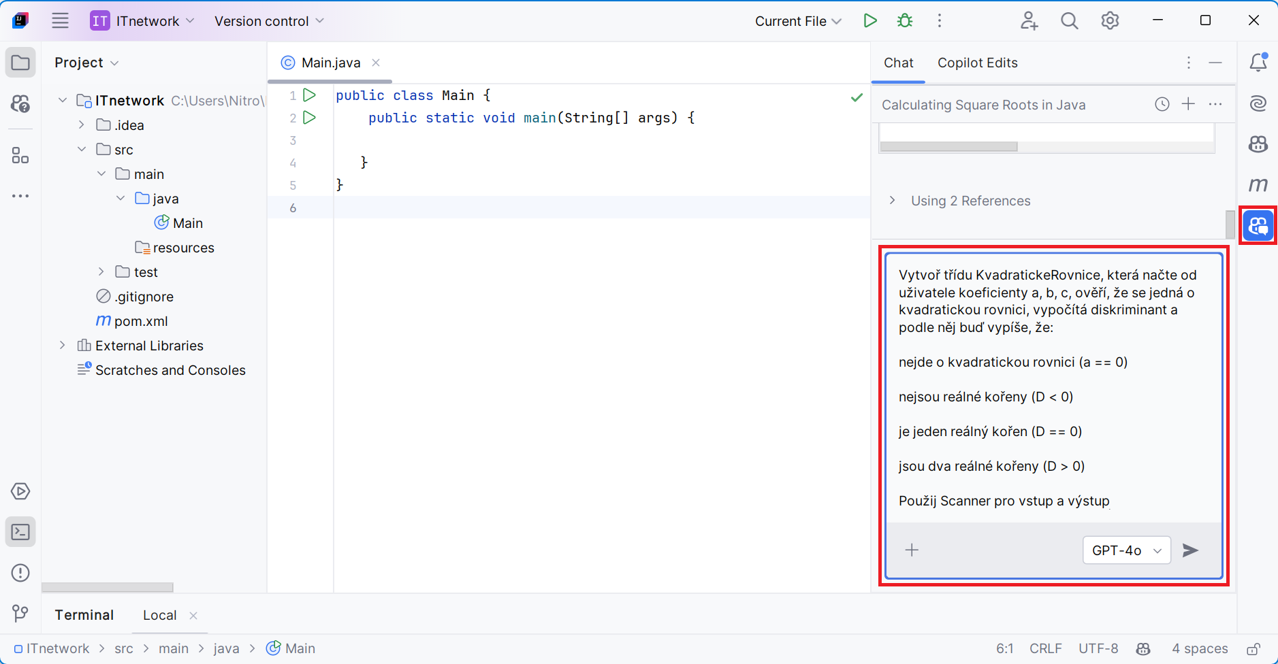Show chat history with the clock icon

tap(1162, 104)
